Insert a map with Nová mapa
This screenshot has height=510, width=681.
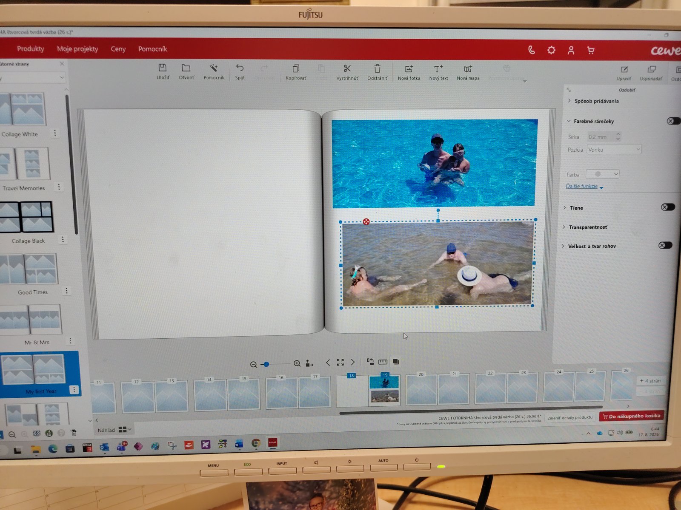click(x=468, y=72)
